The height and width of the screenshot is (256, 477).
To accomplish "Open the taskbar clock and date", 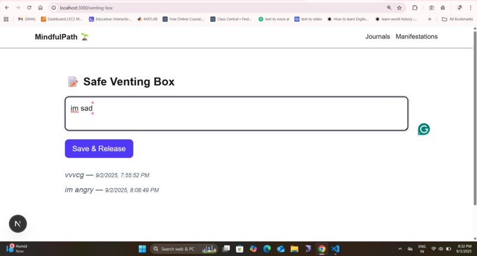I will [464, 249].
